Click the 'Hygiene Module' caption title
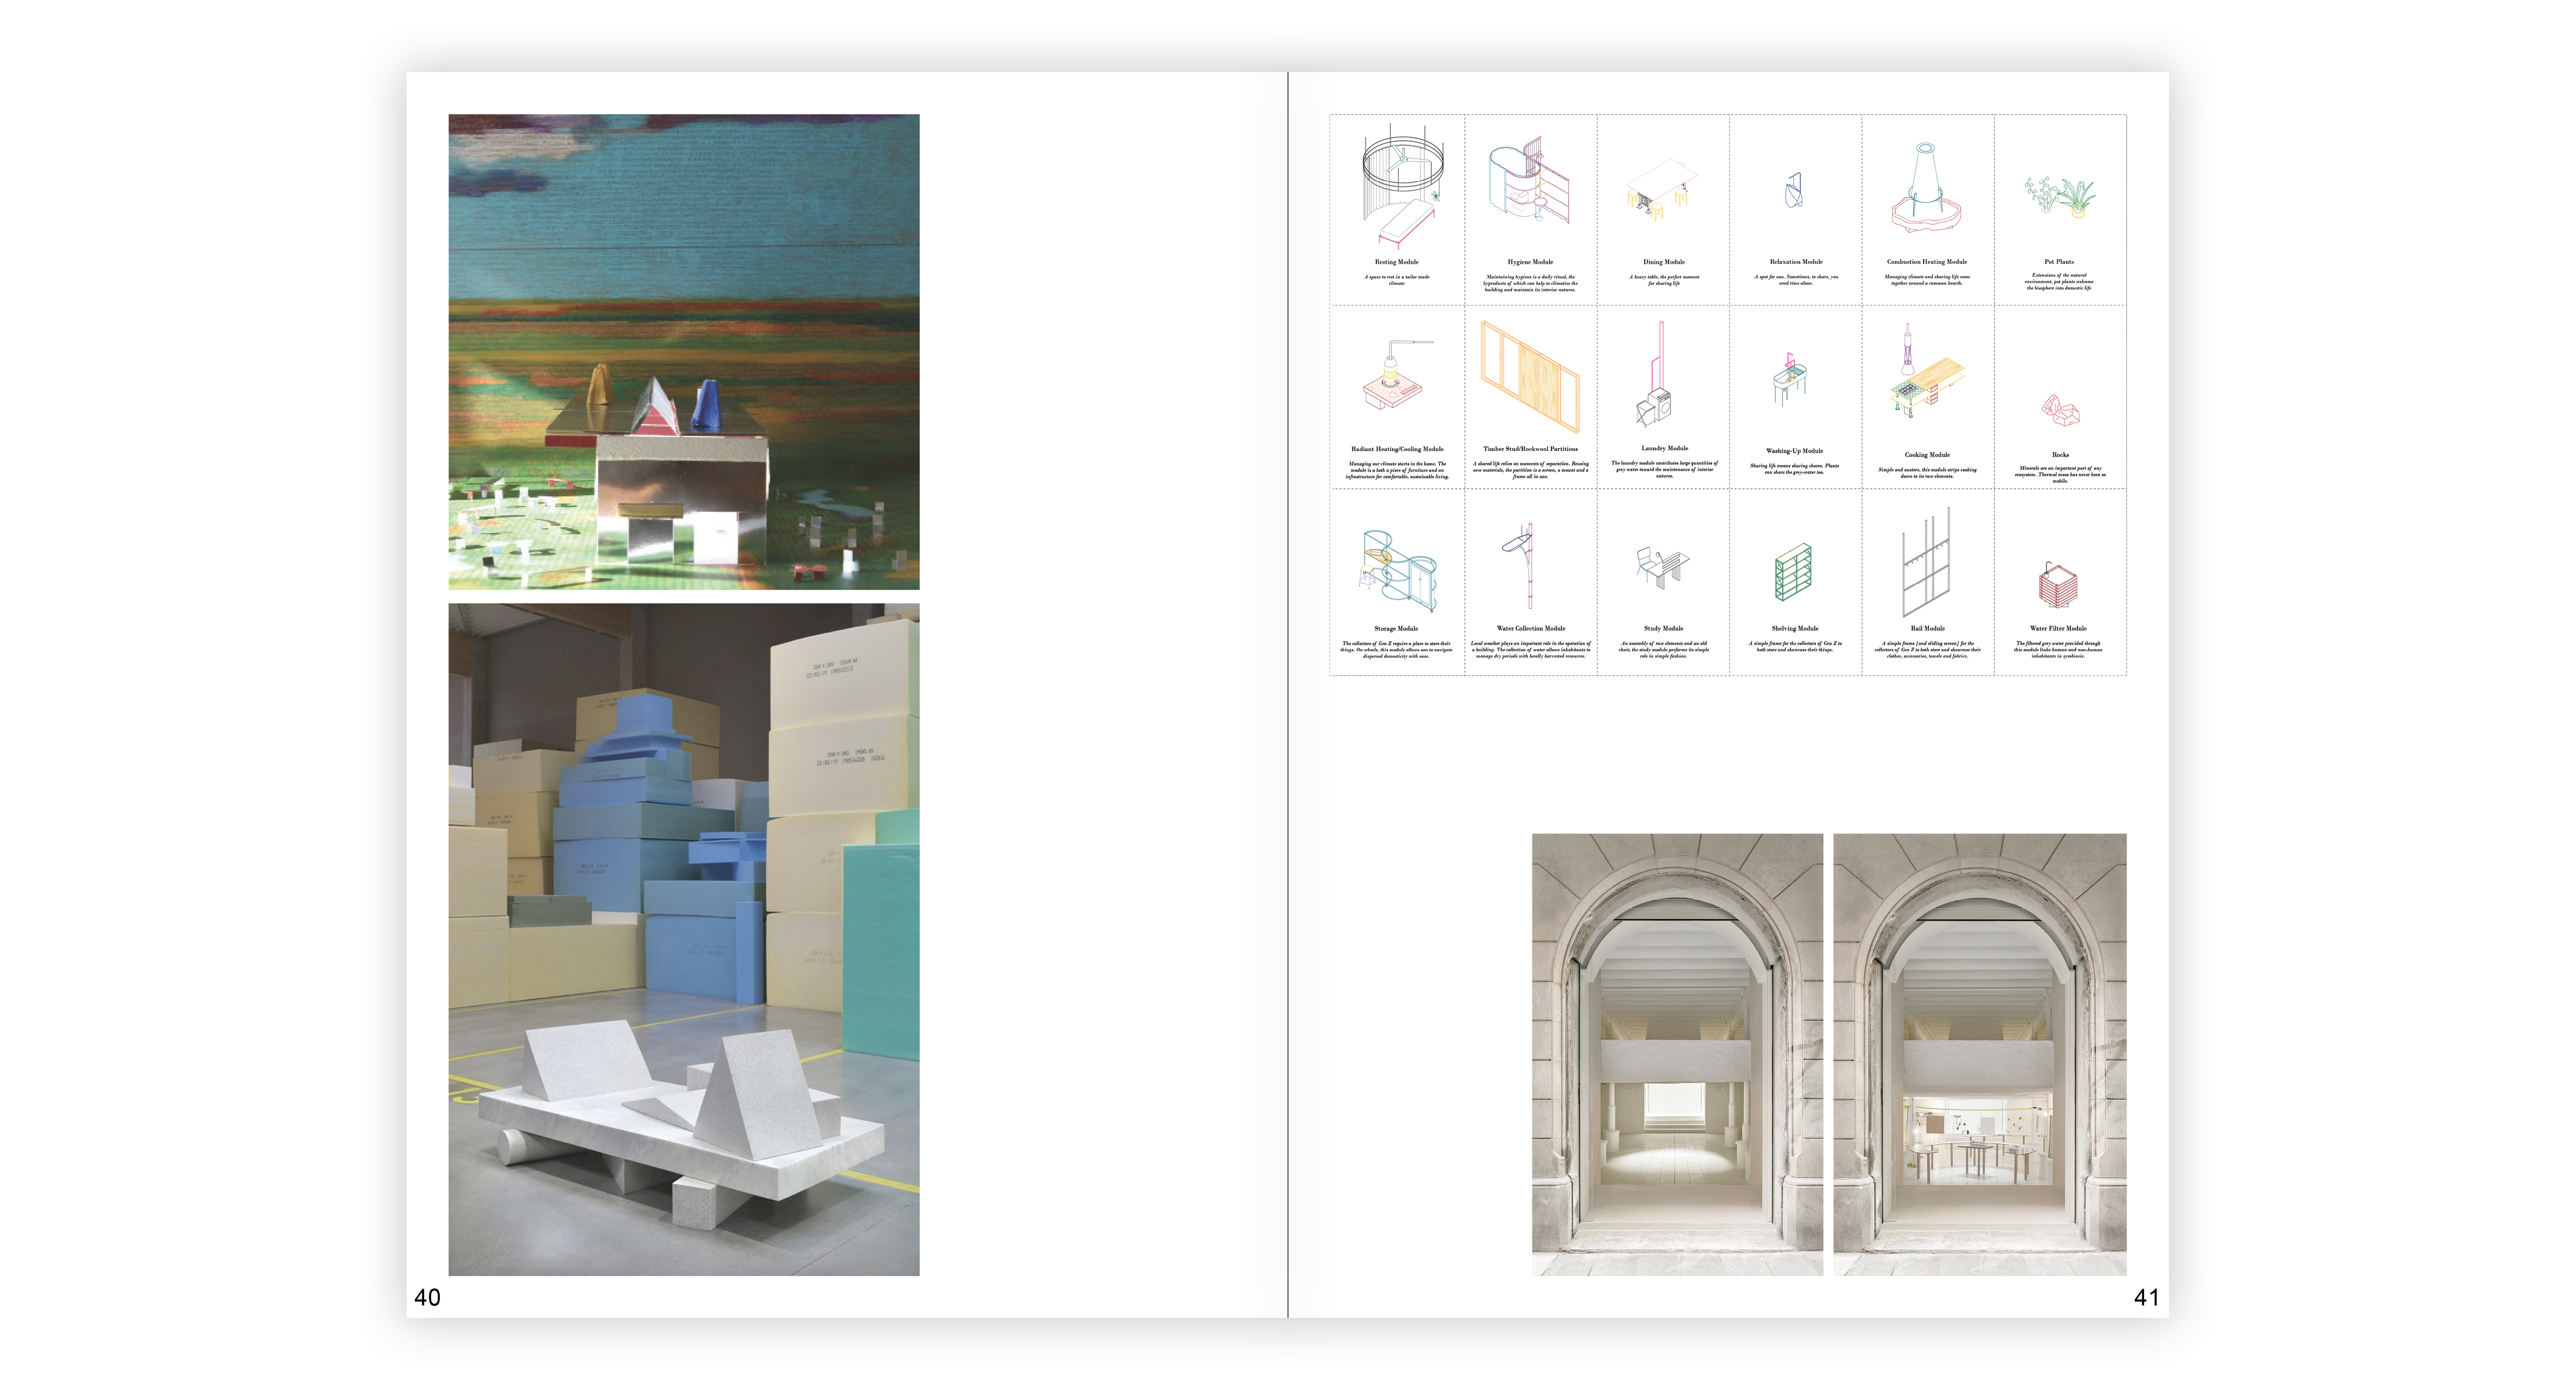Screen dimensions: 2576x1390 (1530, 262)
